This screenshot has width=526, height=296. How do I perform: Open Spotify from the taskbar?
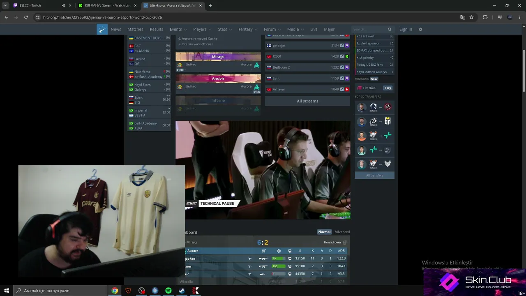click(168, 291)
